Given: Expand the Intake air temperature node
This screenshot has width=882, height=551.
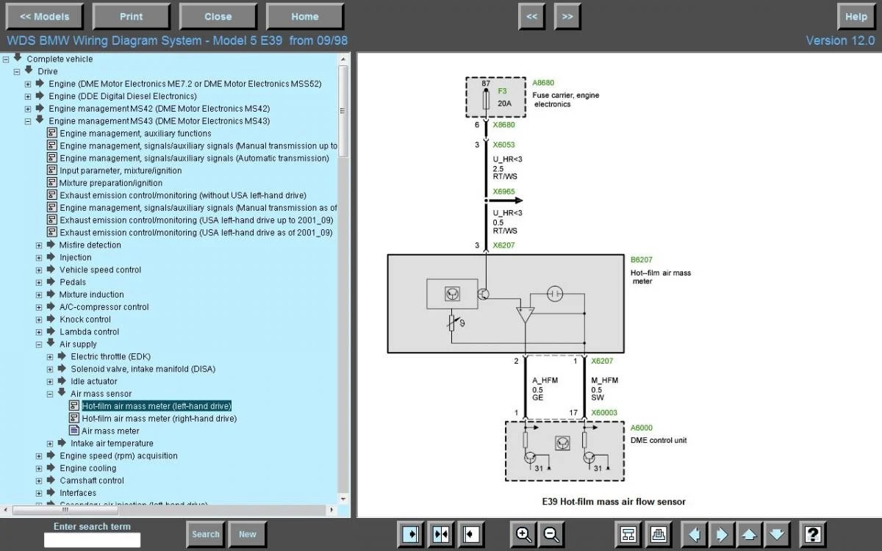Looking at the screenshot, I should (x=50, y=444).
